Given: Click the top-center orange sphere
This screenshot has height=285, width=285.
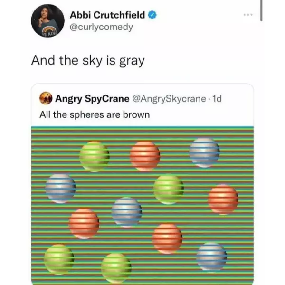Looking at the screenshot, I should (x=145, y=156).
